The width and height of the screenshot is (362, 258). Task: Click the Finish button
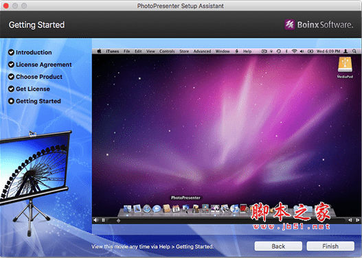pyautogui.click(x=330, y=246)
